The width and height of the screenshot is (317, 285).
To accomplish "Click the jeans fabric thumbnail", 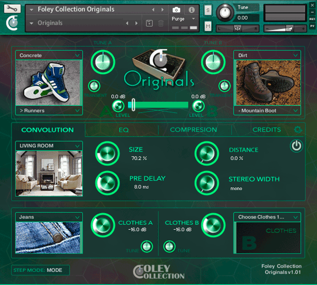I will [x=48, y=238].
